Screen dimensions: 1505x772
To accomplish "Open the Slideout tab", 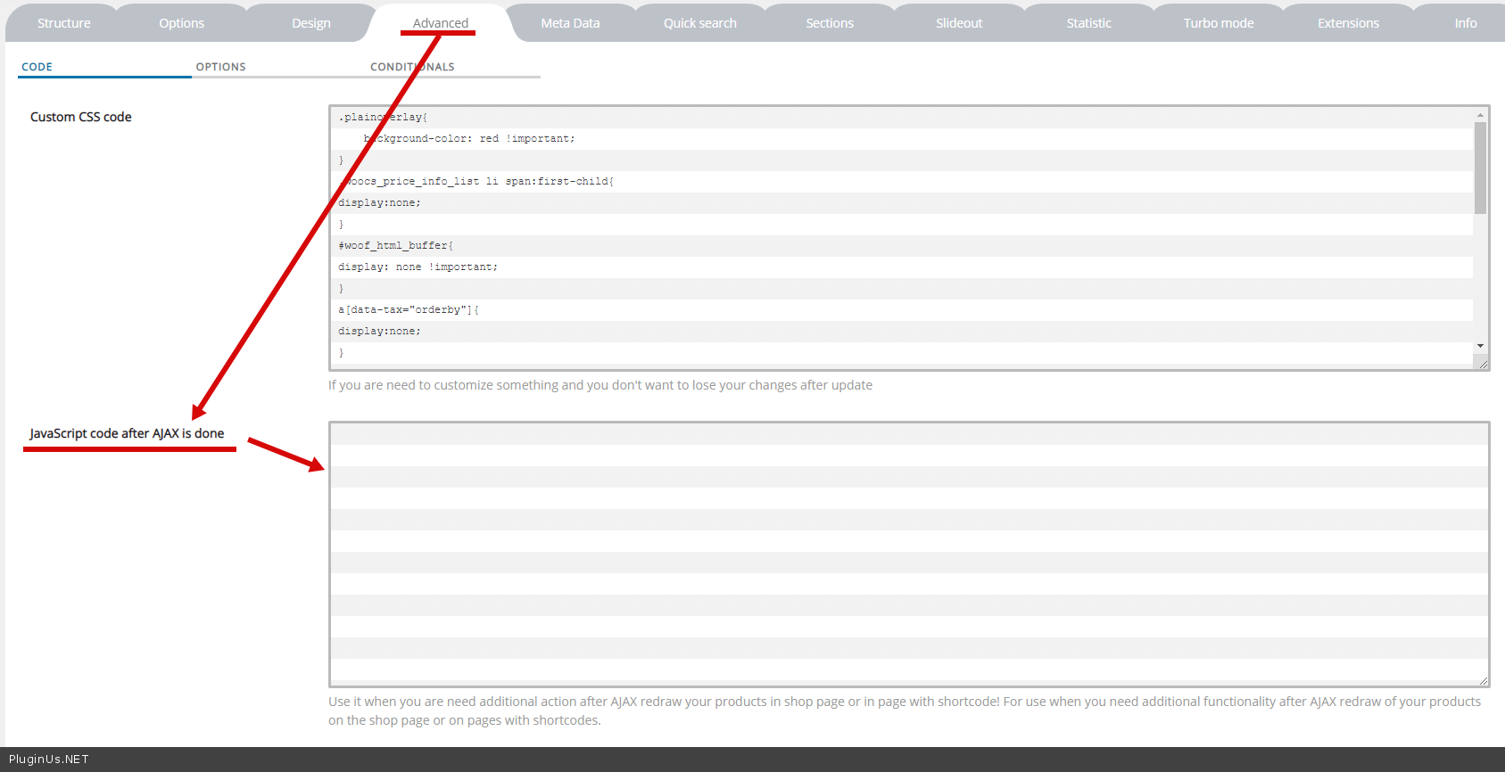I will 959,23.
